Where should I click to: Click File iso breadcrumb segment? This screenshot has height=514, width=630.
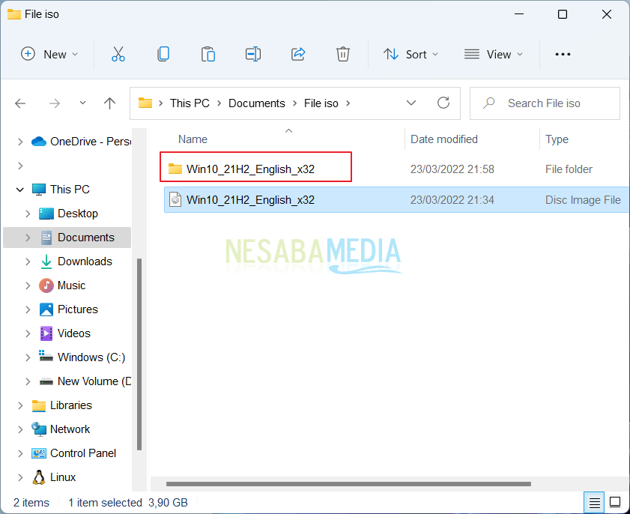coord(321,103)
